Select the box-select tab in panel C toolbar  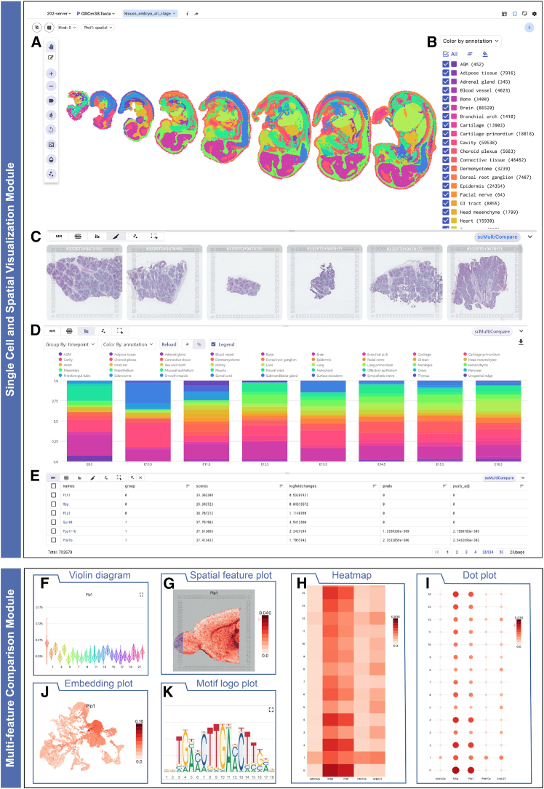154,236
